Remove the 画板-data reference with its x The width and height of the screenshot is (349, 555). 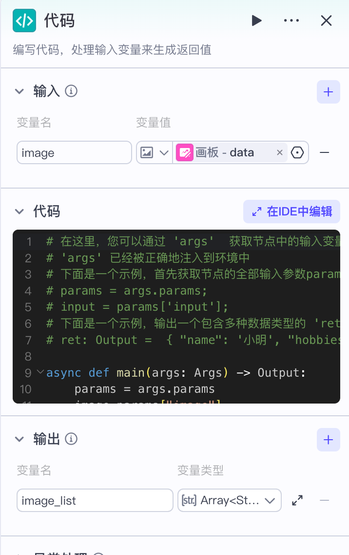tap(279, 152)
